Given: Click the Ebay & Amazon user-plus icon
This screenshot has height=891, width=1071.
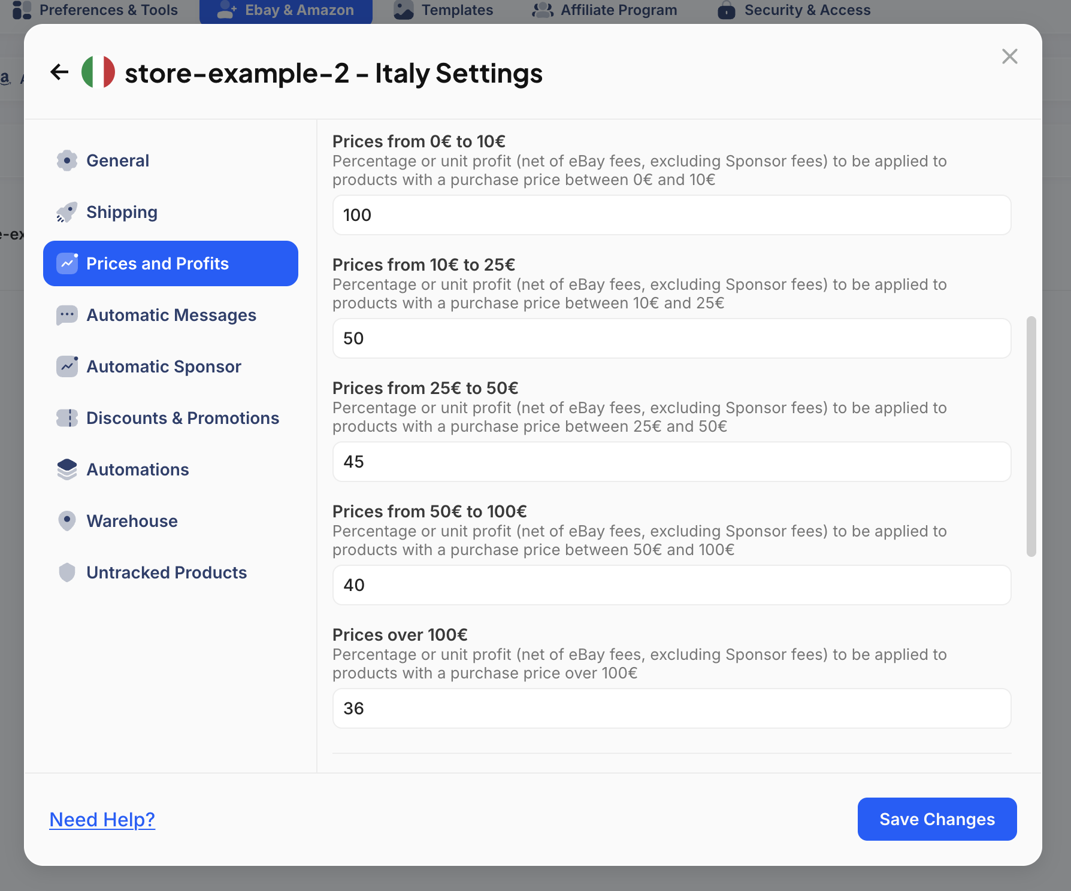Looking at the screenshot, I should click(x=227, y=10).
